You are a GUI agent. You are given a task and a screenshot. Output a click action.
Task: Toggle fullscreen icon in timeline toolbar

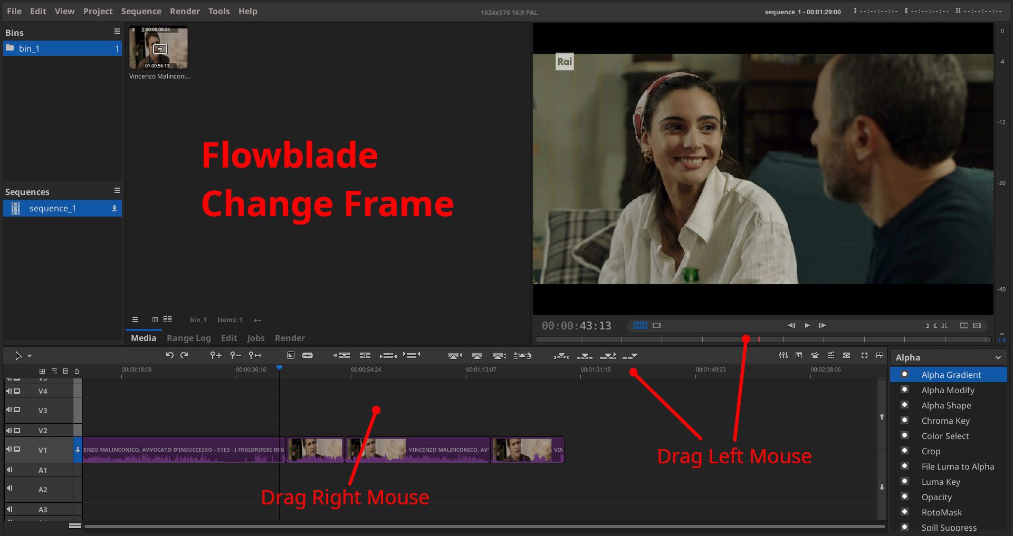[x=864, y=355]
